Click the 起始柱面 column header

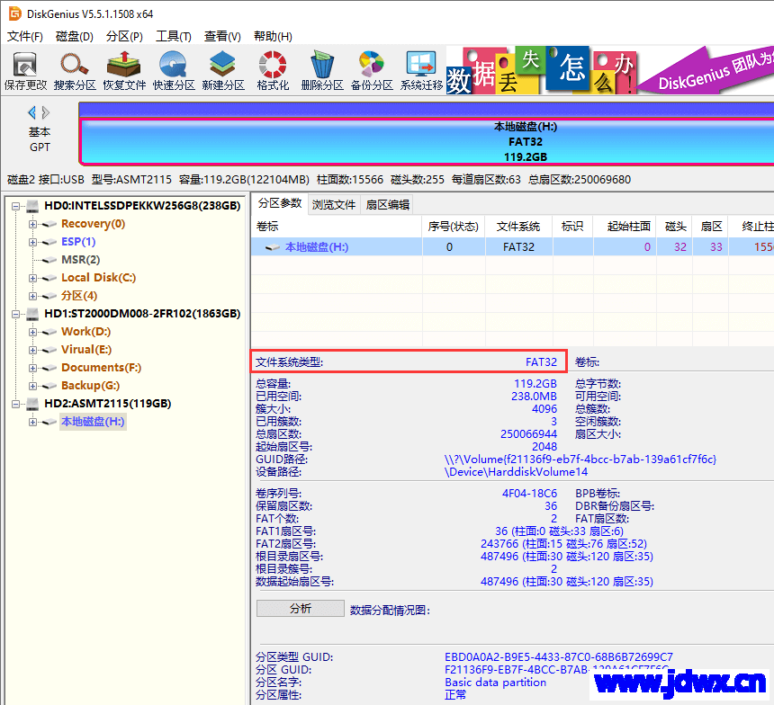point(624,227)
